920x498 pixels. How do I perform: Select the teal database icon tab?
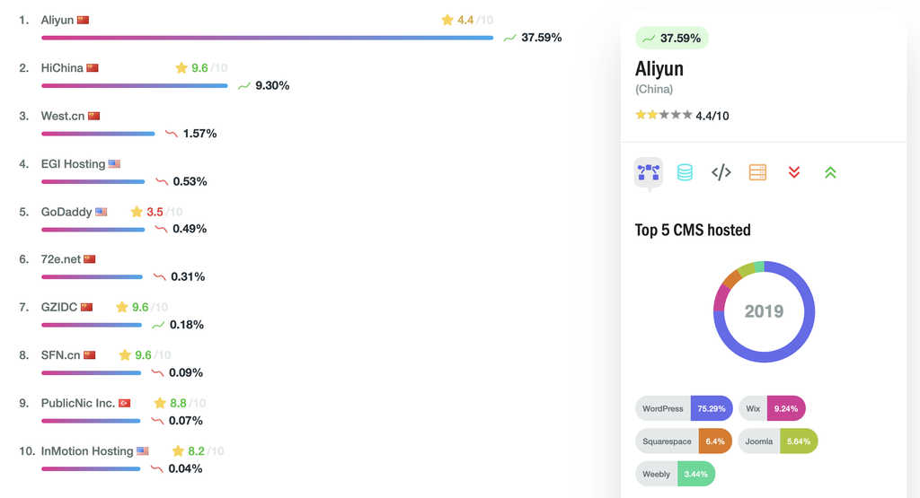click(685, 172)
